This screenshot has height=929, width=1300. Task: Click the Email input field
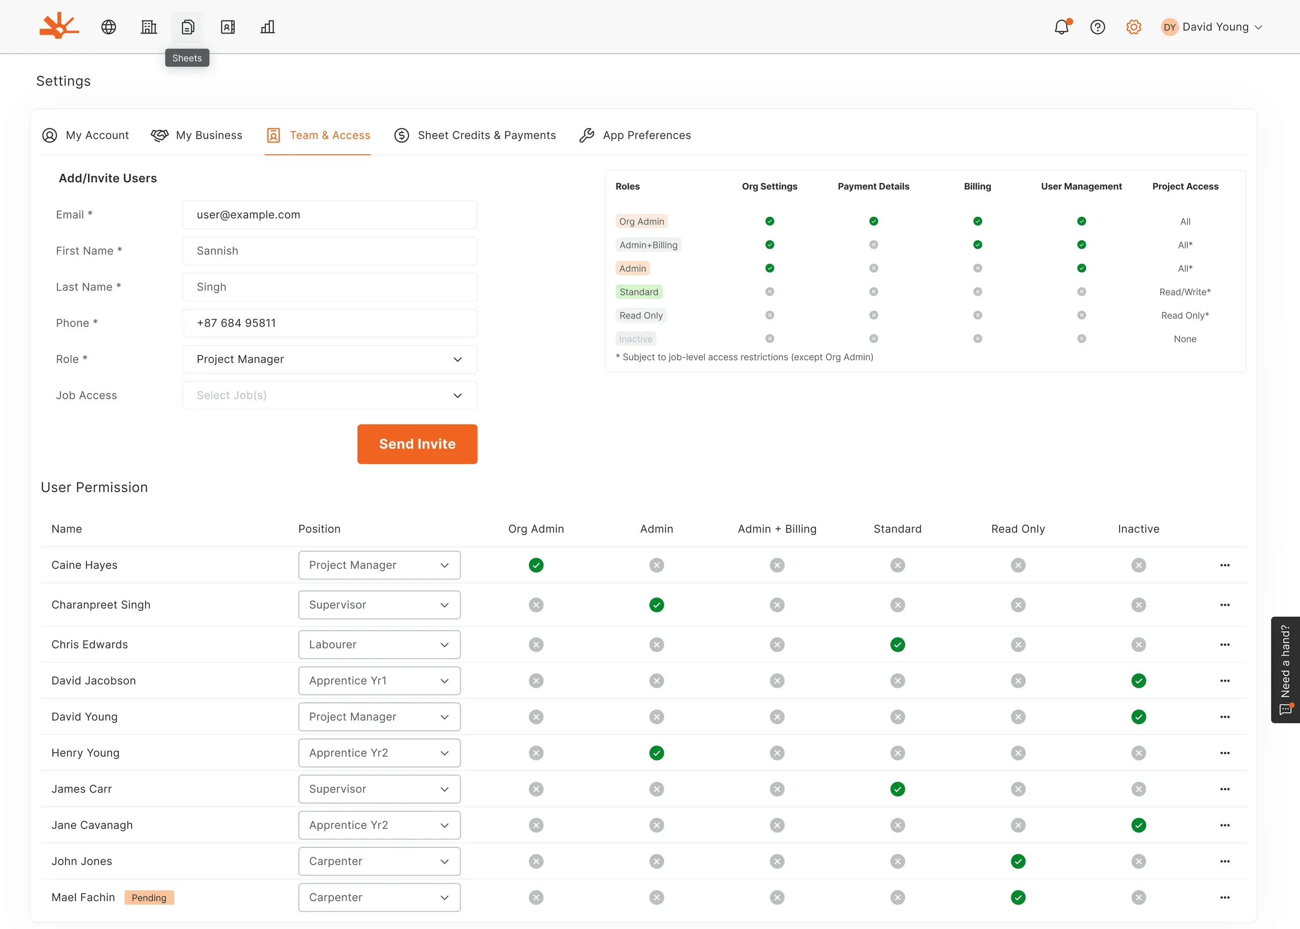pos(330,214)
